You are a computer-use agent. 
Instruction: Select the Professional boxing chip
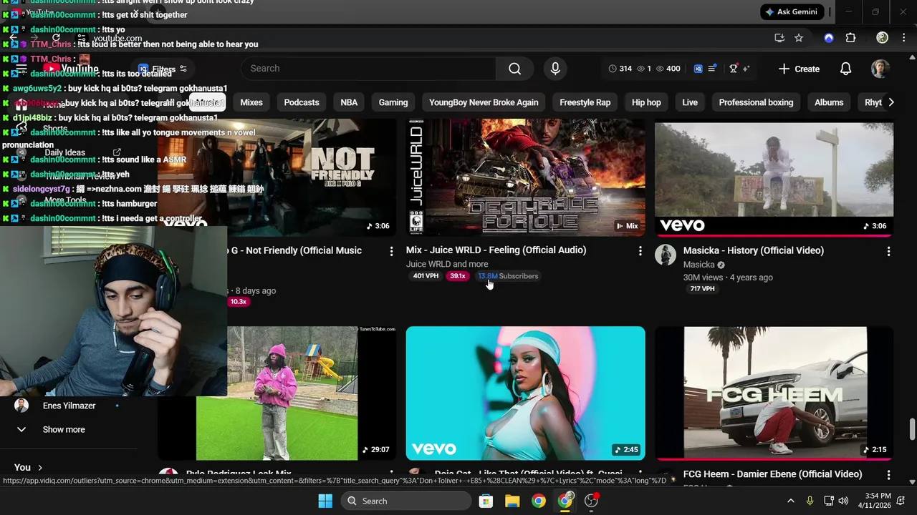coord(756,102)
